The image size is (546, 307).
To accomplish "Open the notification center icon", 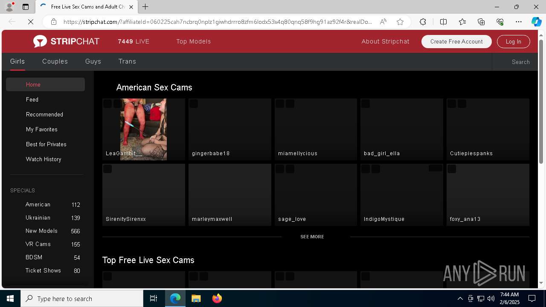I will click(532, 298).
